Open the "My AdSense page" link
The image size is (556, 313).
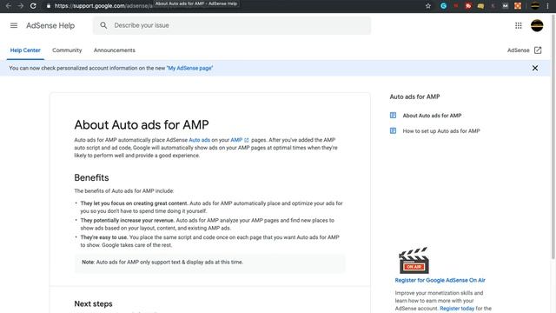[x=189, y=68]
